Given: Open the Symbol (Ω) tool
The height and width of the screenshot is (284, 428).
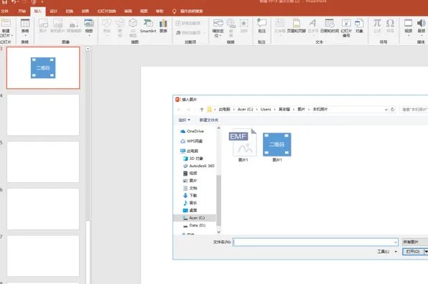Looking at the screenshot, I should (x=390, y=26).
